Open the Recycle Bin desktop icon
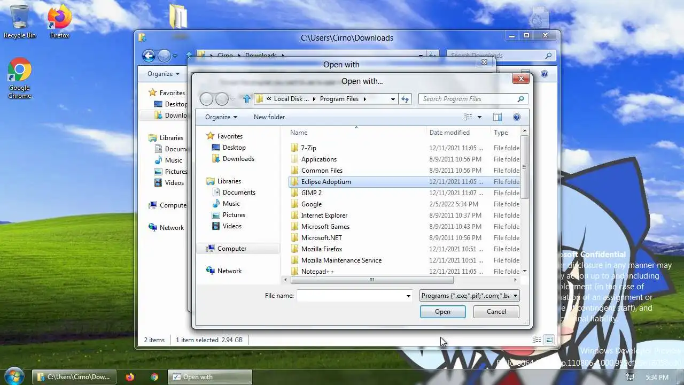Image resolution: width=684 pixels, height=385 pixels. point(20,21)
